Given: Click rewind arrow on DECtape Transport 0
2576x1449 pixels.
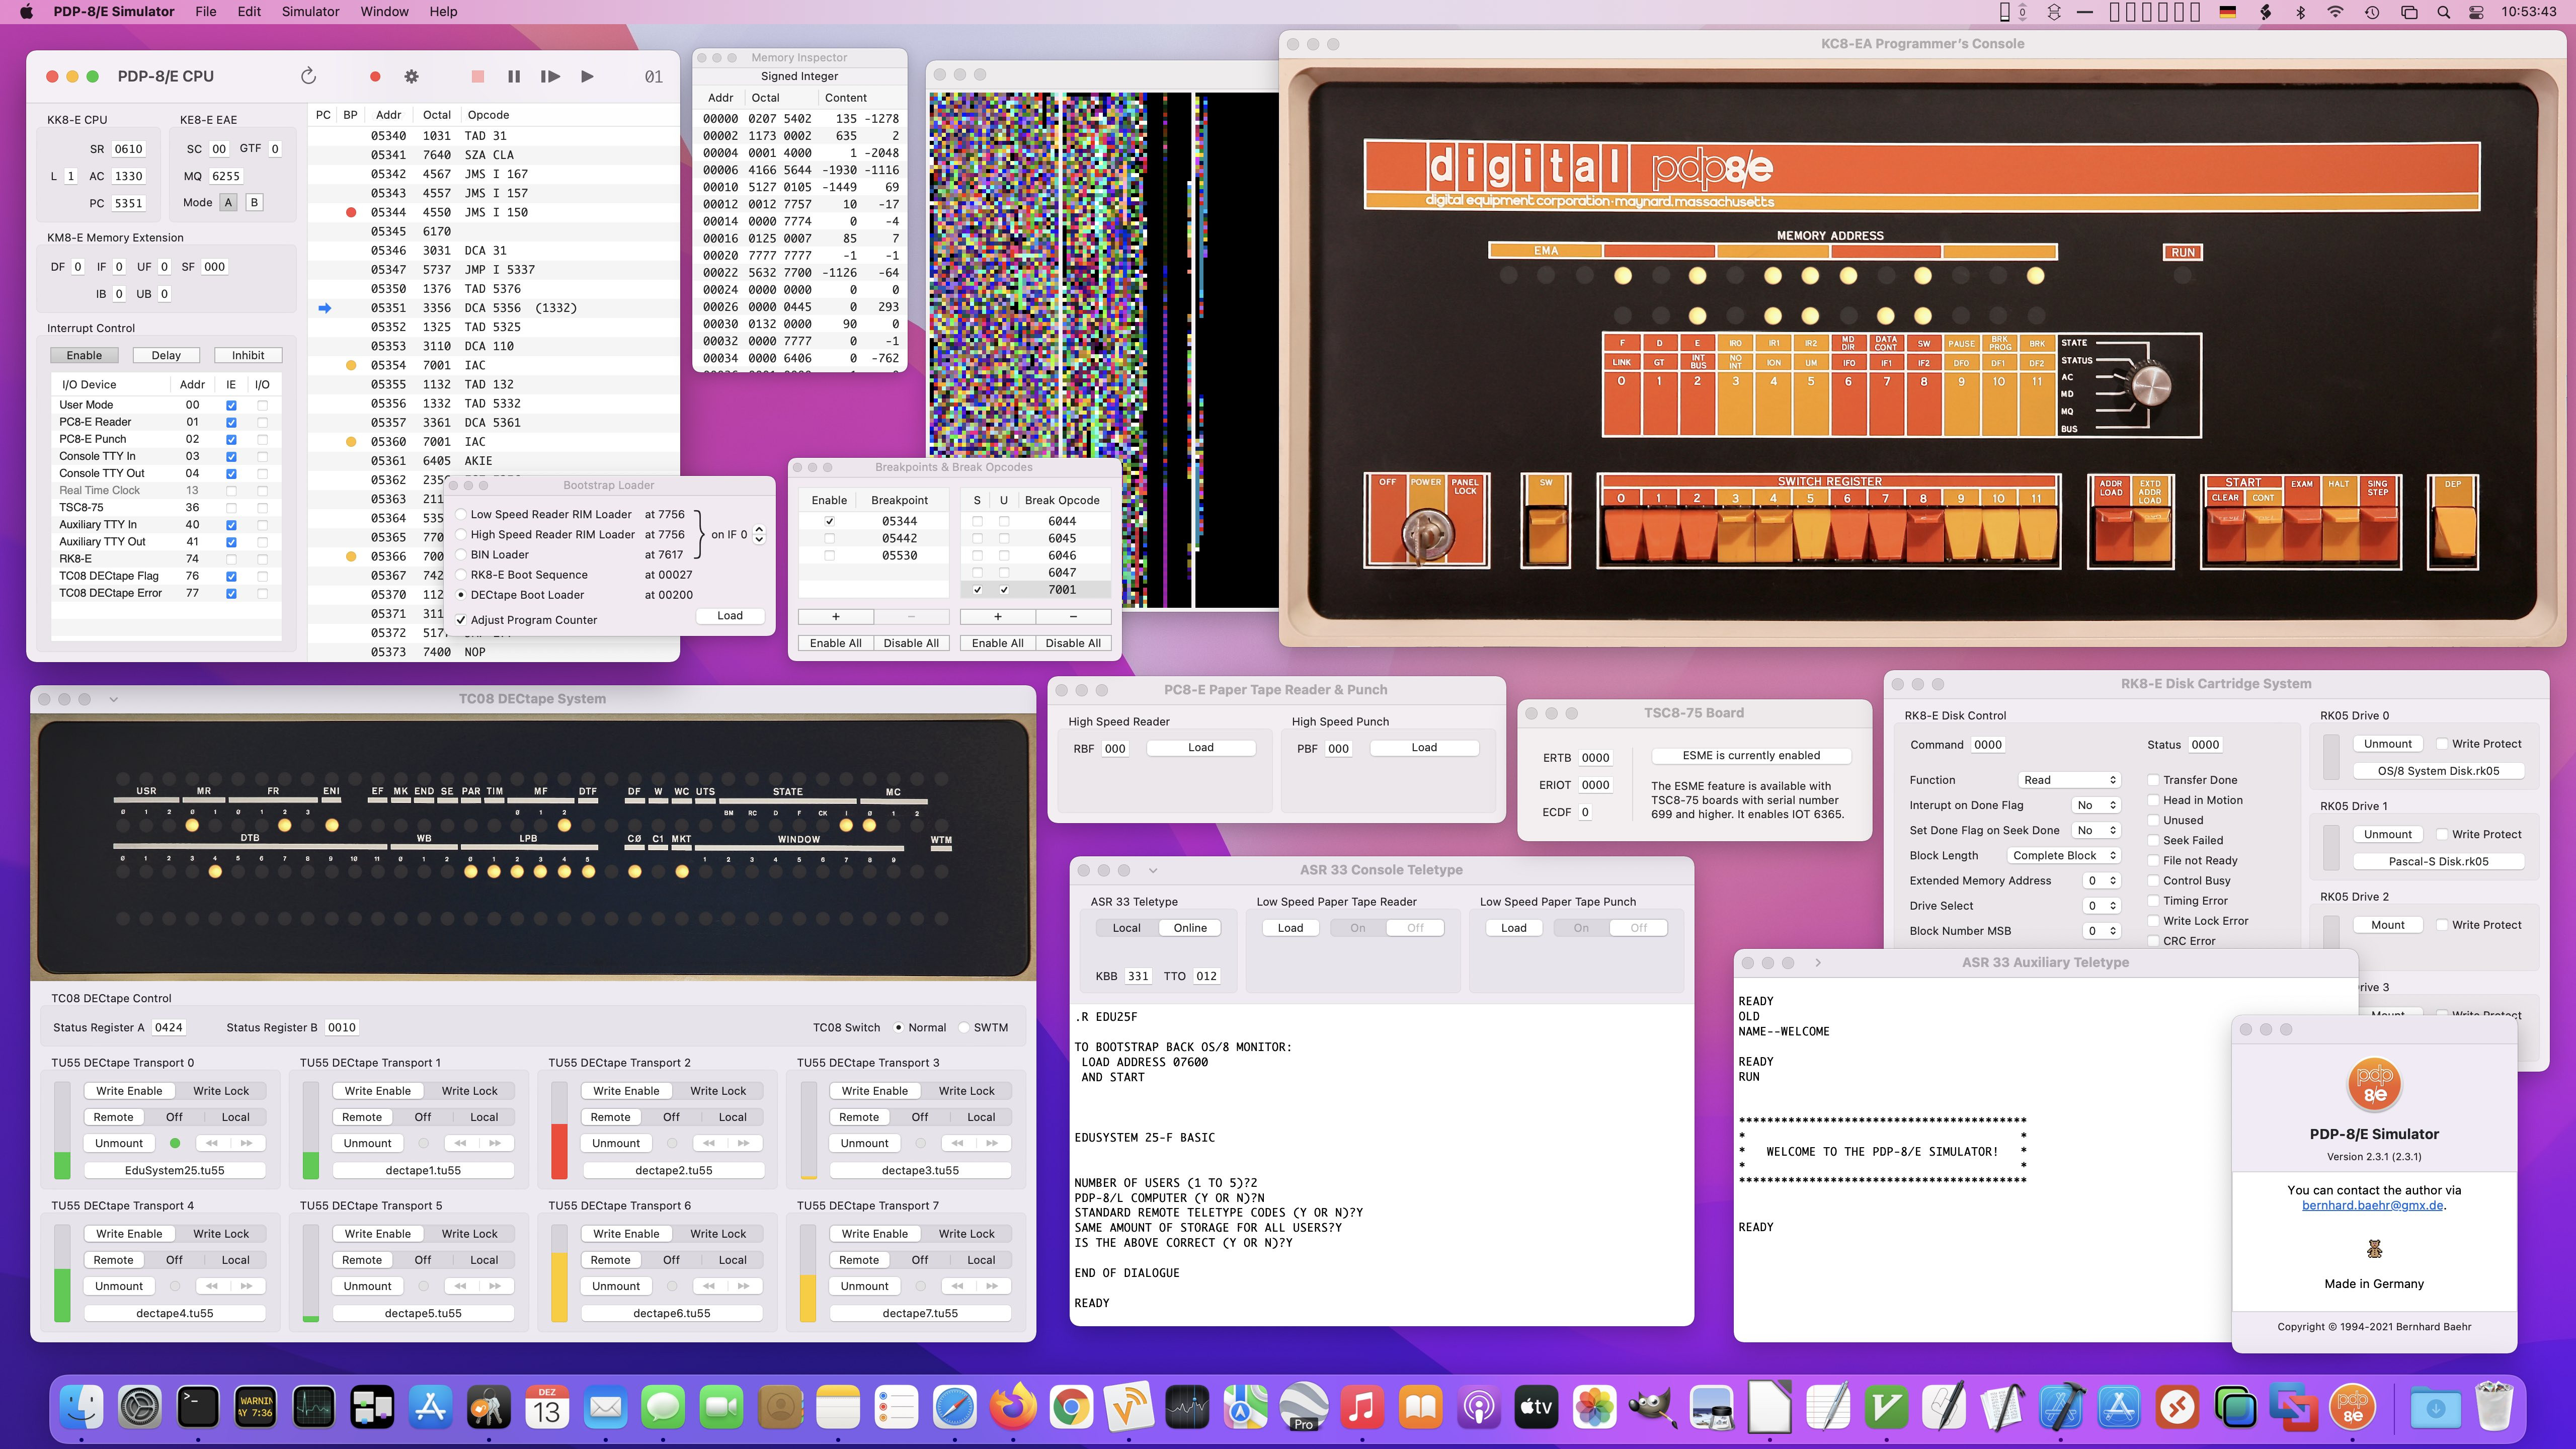Looking at the screenshot, I should pos(212,1143).
